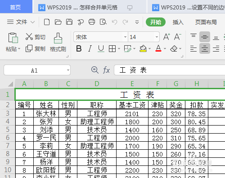This screenshot has height=178, width=225.
Task: Align text left
Action: coord(193,49)
